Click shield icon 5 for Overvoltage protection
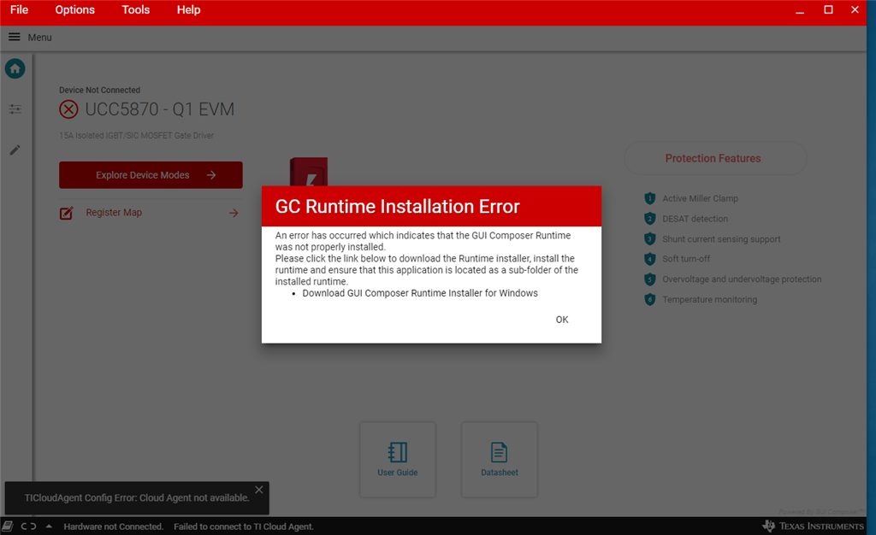The width and height of the screenshot is (876, 535). [650, 279]
